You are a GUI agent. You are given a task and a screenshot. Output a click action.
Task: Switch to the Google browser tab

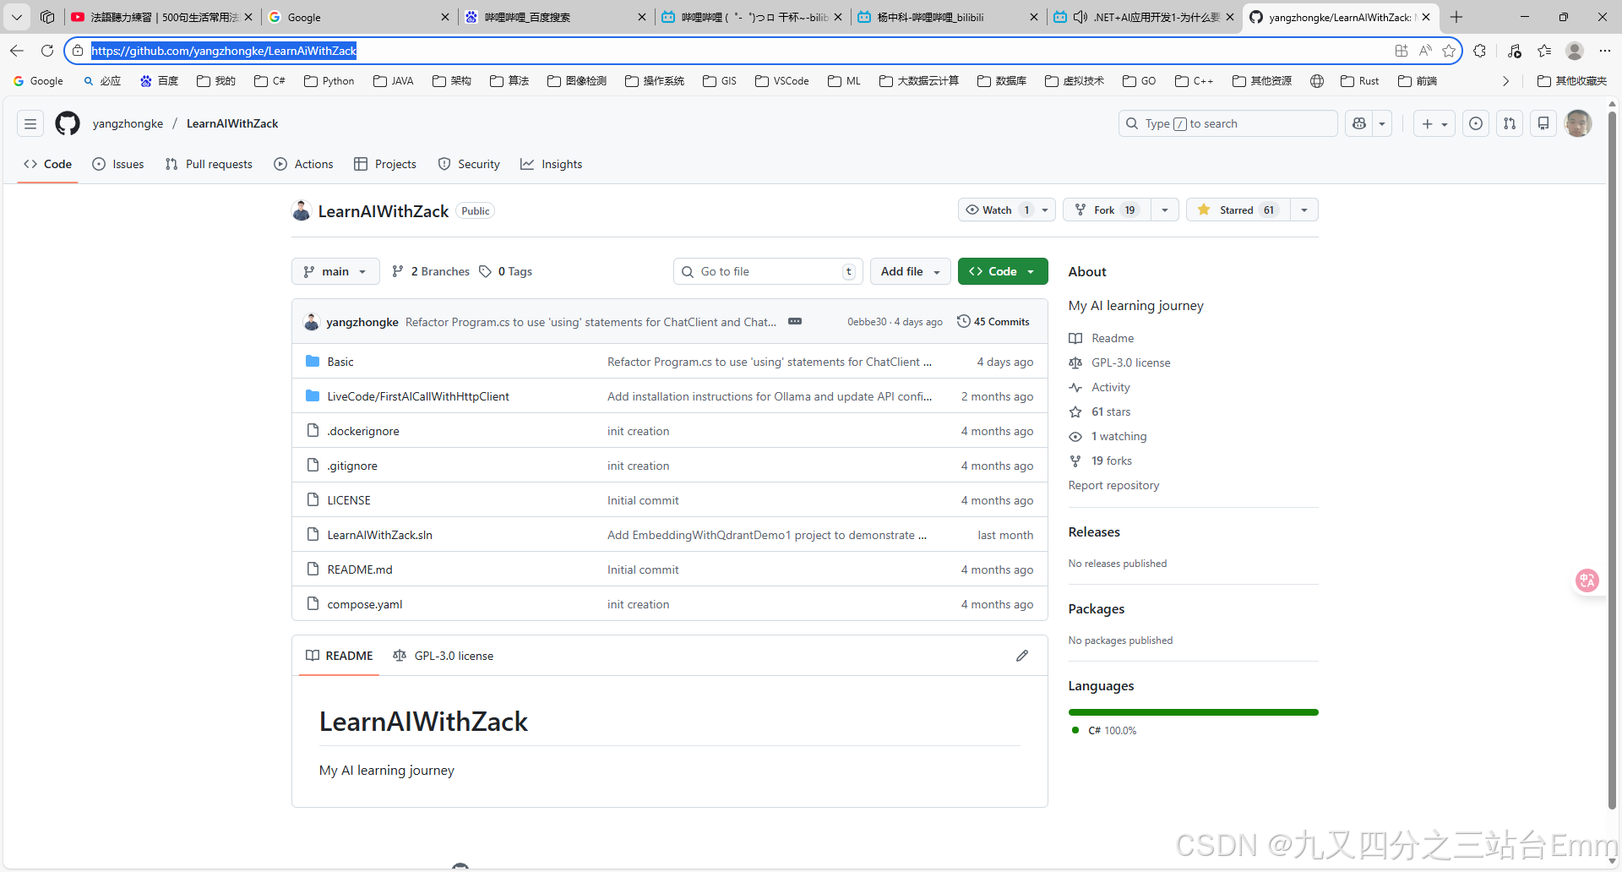pyautogui.click(x=359, y=17)
